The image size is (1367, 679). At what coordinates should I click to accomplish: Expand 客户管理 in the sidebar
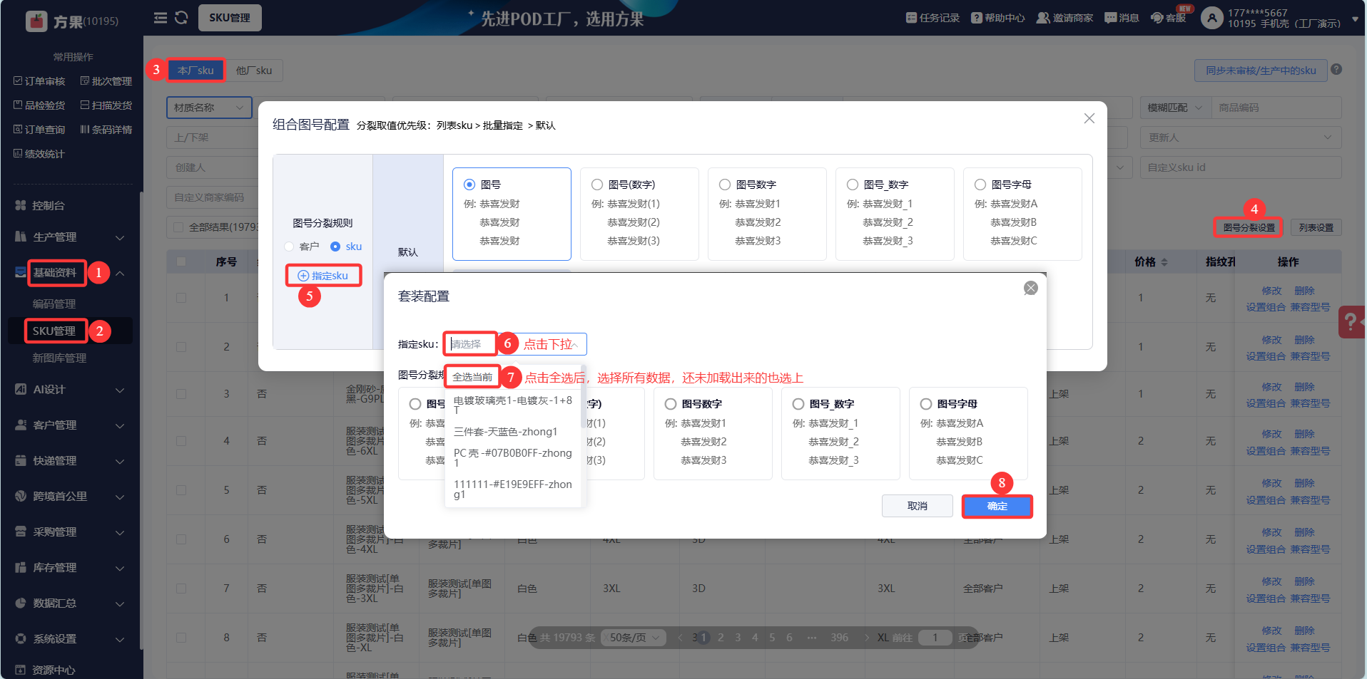pyautogui.click(x=71, y=425)
